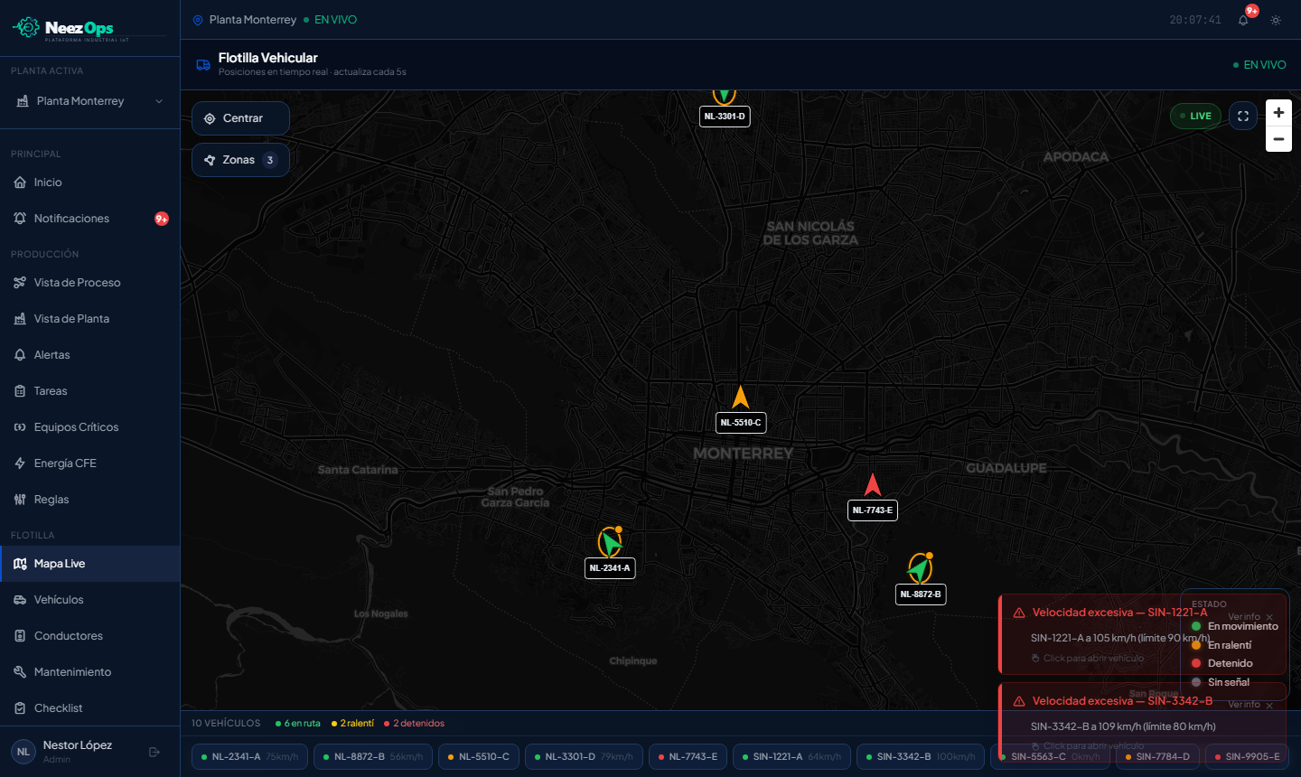1301x777 pixels.
Task: Open Tareas section
Action: coord(89,391)
